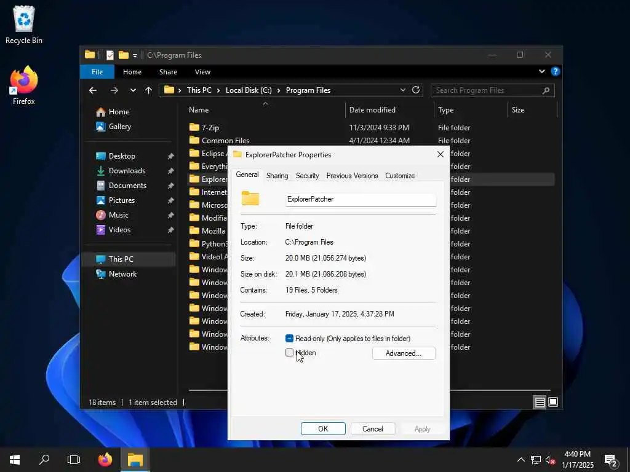
Task: Sort by the Name column header
Action: pos(265,109)
